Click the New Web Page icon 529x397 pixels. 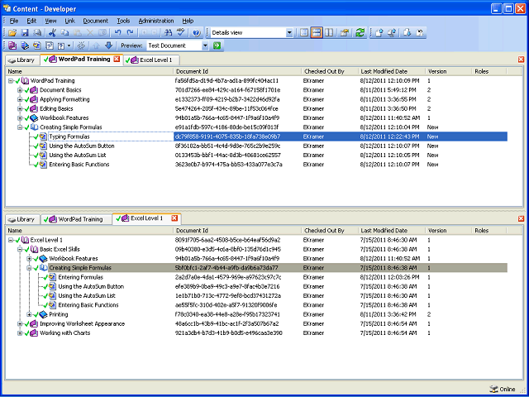(x=50, y=45)
